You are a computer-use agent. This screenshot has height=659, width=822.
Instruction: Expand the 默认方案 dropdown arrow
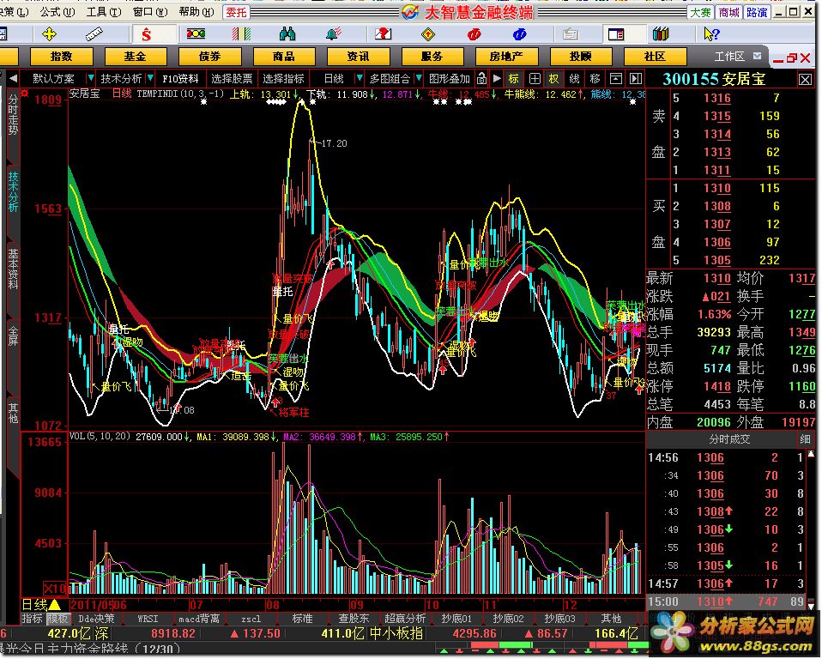(91, 79)
